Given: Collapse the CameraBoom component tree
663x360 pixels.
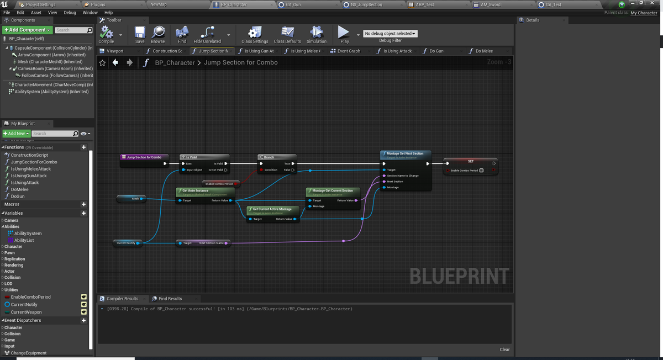Looking at the screenshot, I should click(12, 68).
